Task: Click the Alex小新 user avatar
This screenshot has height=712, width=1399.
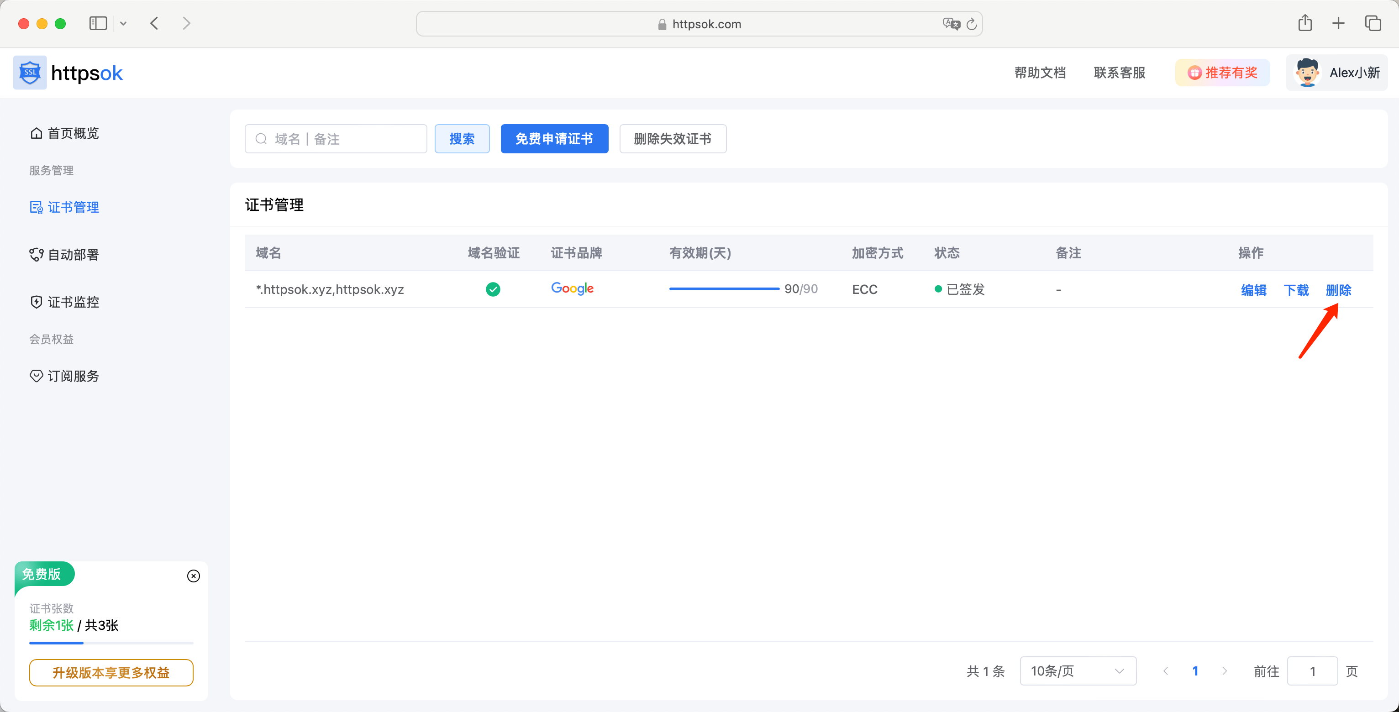Action: 1307,73
